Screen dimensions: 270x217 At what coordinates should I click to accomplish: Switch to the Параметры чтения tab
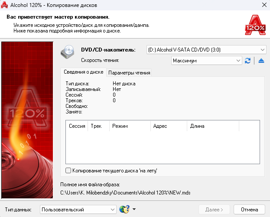click(129, 73)
